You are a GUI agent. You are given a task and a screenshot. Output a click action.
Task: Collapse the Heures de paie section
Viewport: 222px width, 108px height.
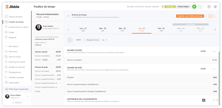[x=214, y=69]
